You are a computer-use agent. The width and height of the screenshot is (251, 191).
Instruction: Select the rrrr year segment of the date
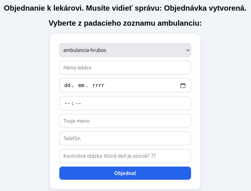click(99, 85)
